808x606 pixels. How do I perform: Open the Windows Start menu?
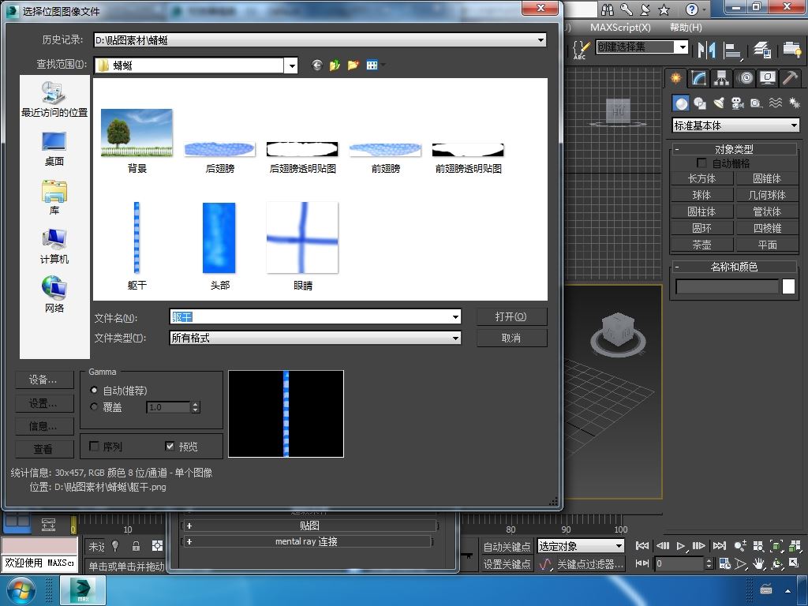(20, 590)
